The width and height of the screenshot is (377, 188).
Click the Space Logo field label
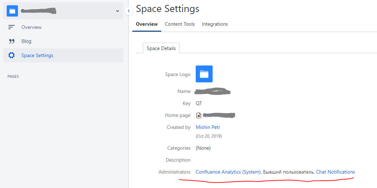[x=178, y=74]
